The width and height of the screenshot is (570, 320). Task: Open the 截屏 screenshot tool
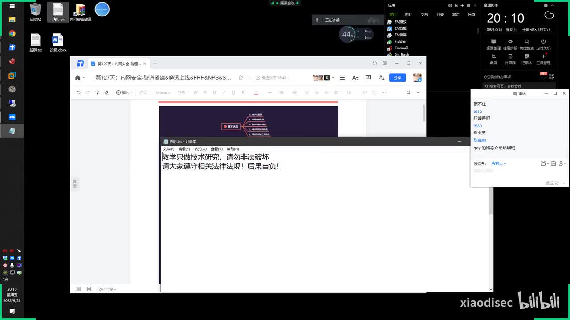pyautogui.click(x=493, y=60)
